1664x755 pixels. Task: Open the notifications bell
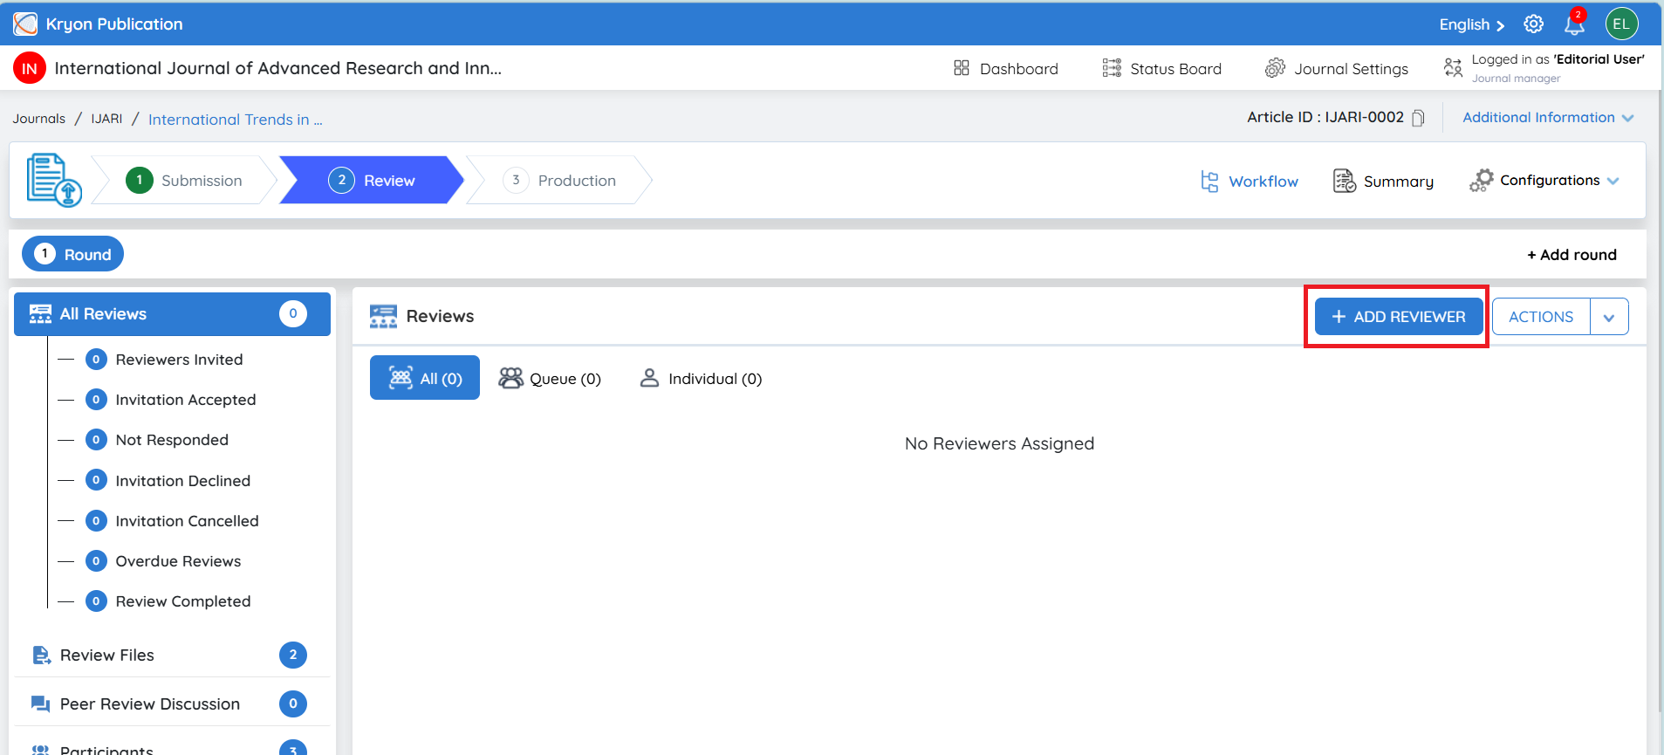pos(1574,24)
